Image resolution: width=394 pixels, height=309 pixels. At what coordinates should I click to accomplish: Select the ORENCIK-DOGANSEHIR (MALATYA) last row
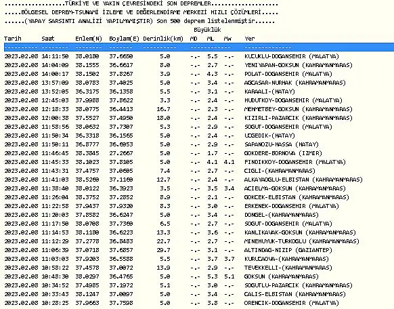[x=171, y=303]
